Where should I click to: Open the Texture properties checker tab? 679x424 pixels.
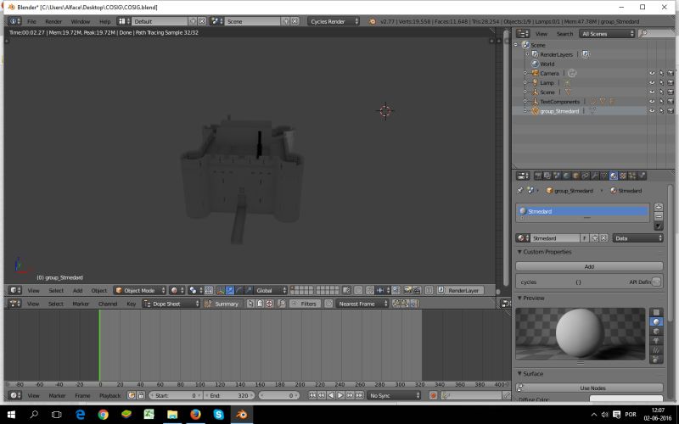coord(623,176)
